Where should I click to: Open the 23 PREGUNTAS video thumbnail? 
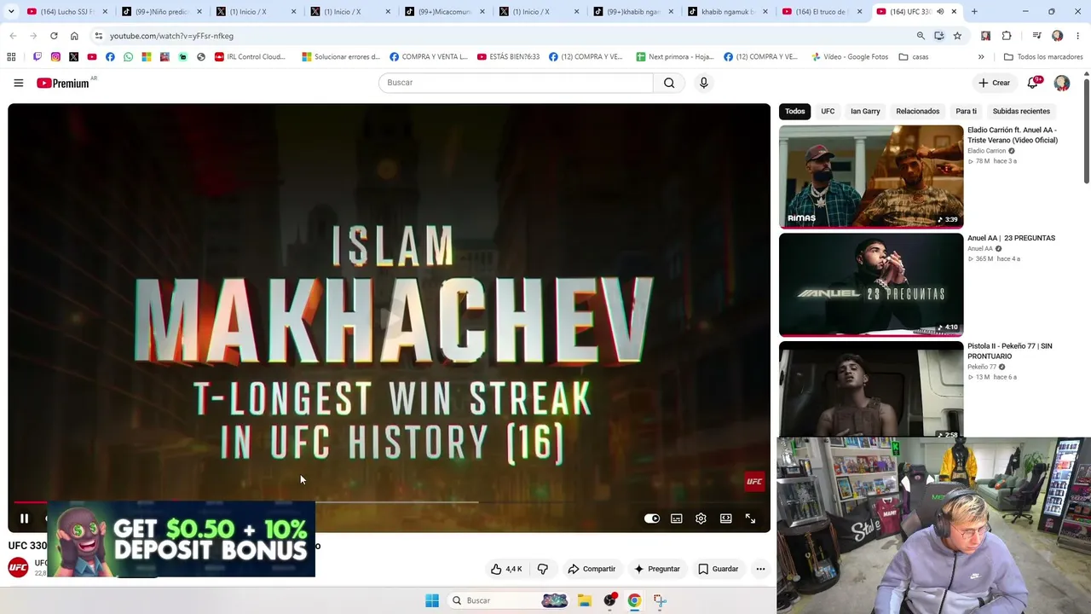coord(871,285)
